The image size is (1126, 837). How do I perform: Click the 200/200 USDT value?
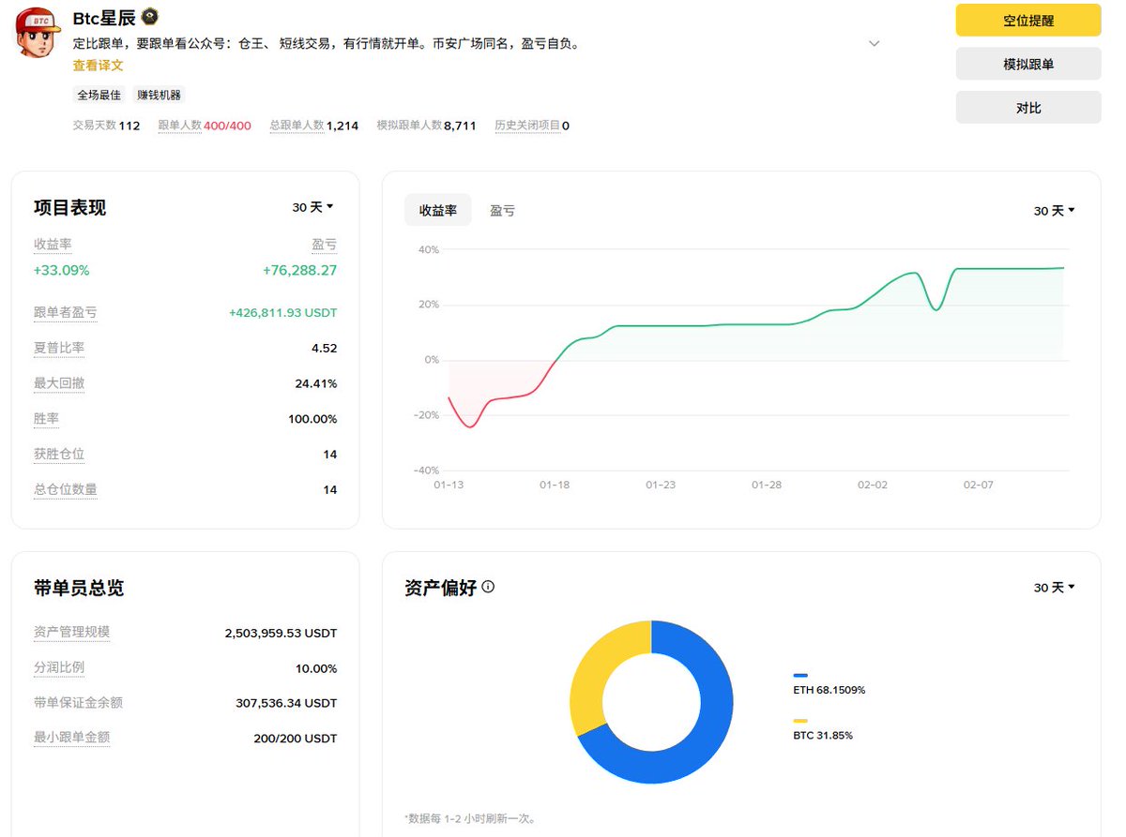point(296,739)
